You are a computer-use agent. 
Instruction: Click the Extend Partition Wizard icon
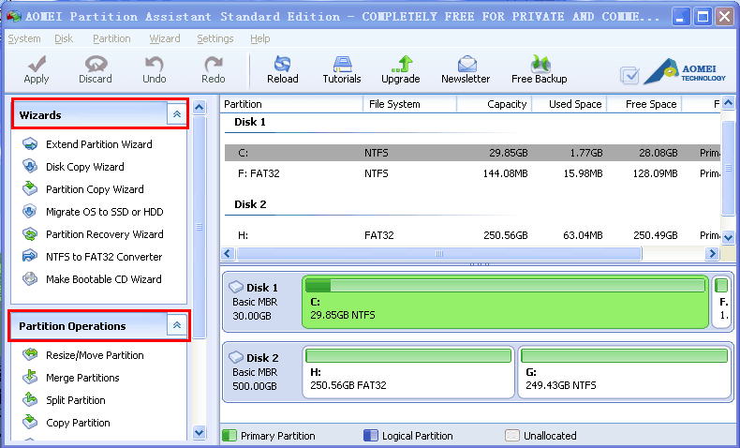[x=30, y=144]
